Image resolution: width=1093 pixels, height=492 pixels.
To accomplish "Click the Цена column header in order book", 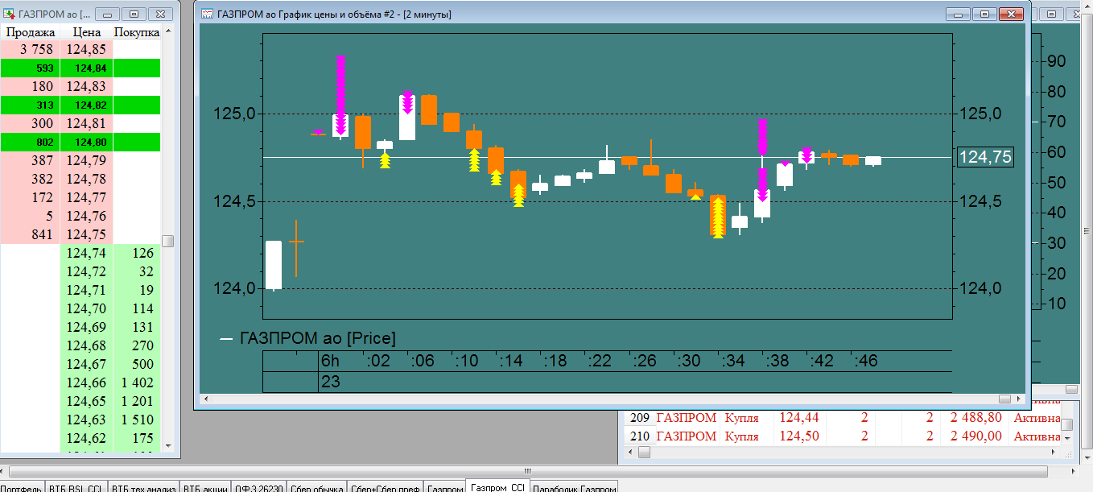I will [x=87, y=32].
